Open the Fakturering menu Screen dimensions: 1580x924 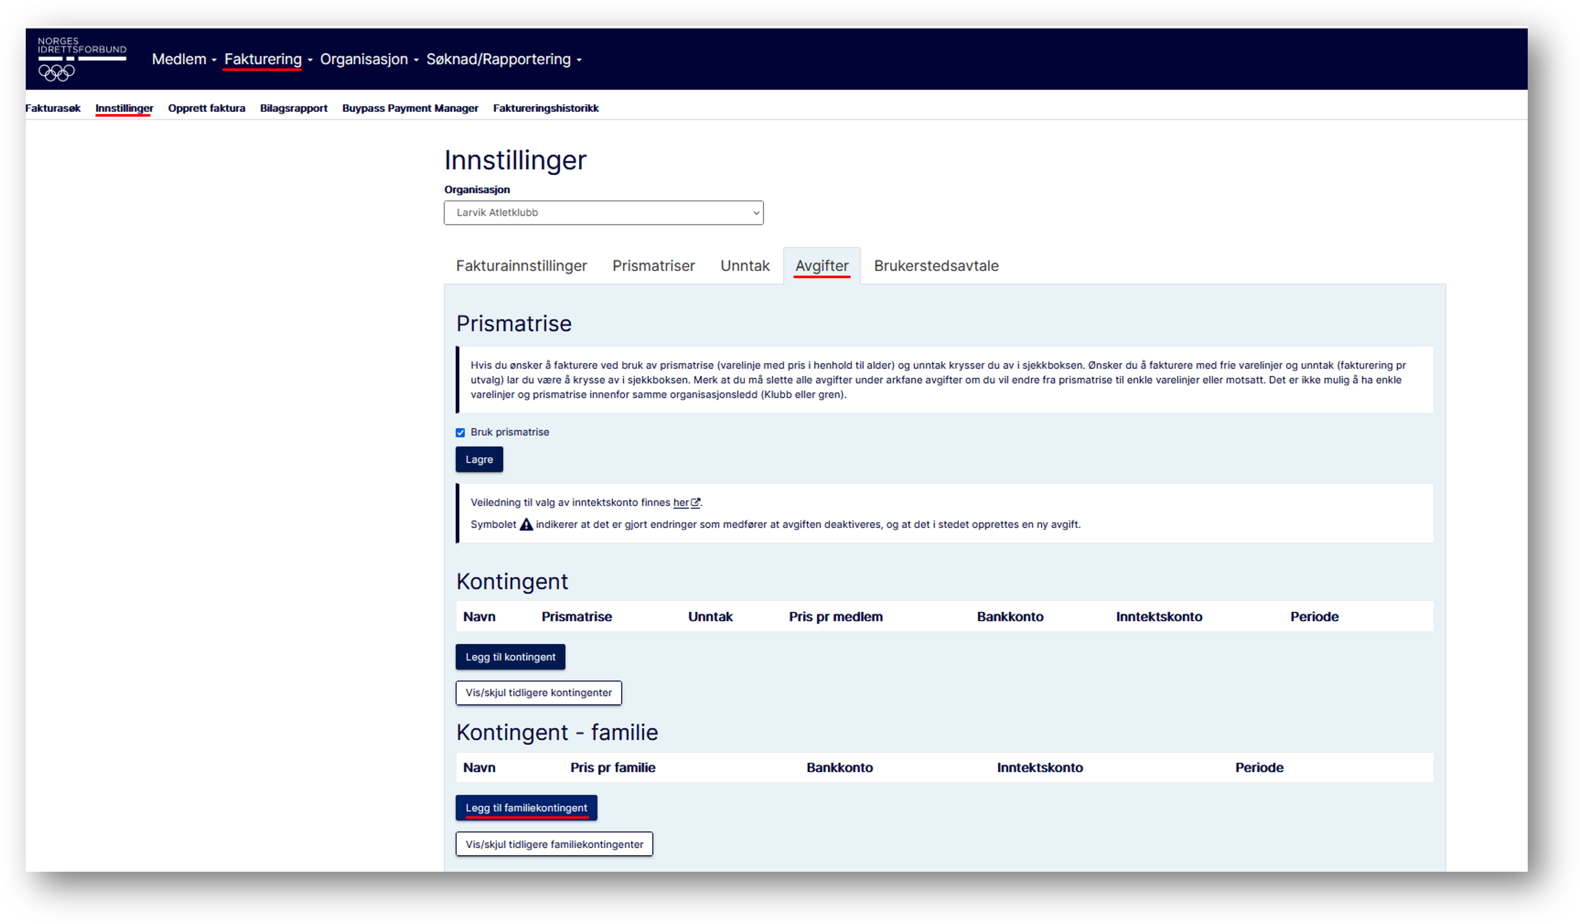[268, 59]
